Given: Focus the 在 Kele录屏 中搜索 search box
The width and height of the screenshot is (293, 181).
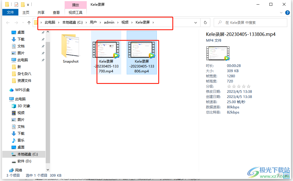Looking at the screenshot, I should pos(250,23).
